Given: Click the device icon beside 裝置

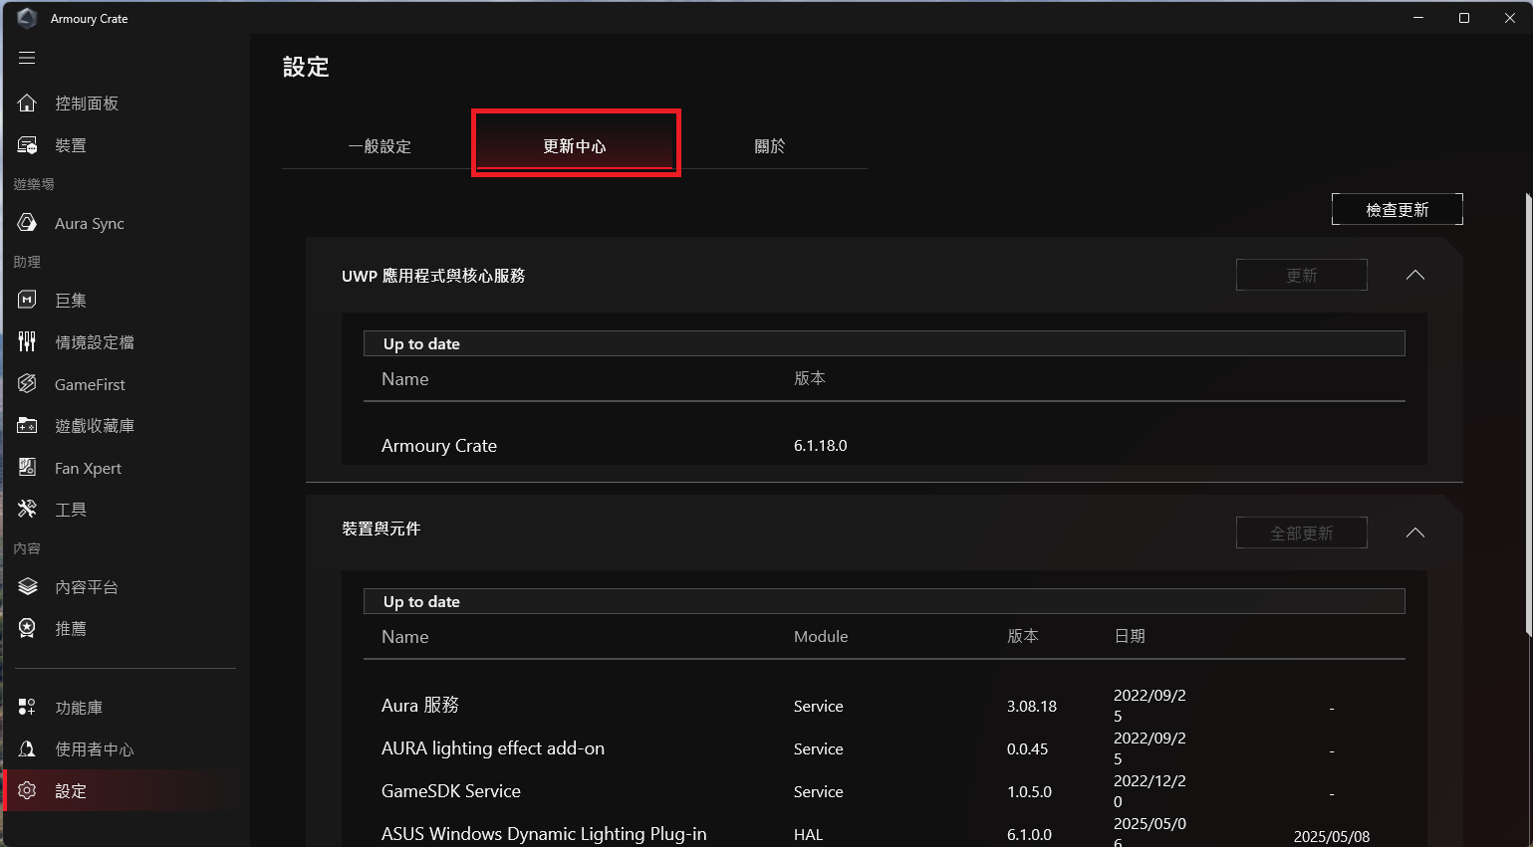Looking at the screenshot, I should point(27,145).
